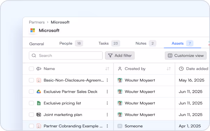Click Wouter Moyaert avatar in Joint marketing plan row
This screenshot has height=131, width=210.
(x=120, y=115)
